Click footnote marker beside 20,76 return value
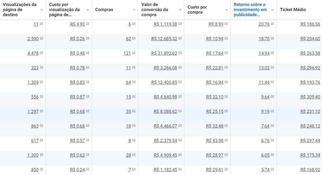322x175 pixels. click(x=272, y=24)
